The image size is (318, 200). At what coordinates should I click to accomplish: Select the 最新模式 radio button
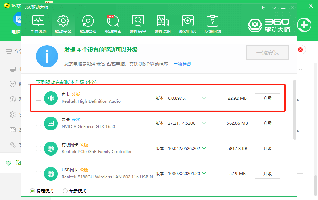pyautogui.click(x=65, y=191)
